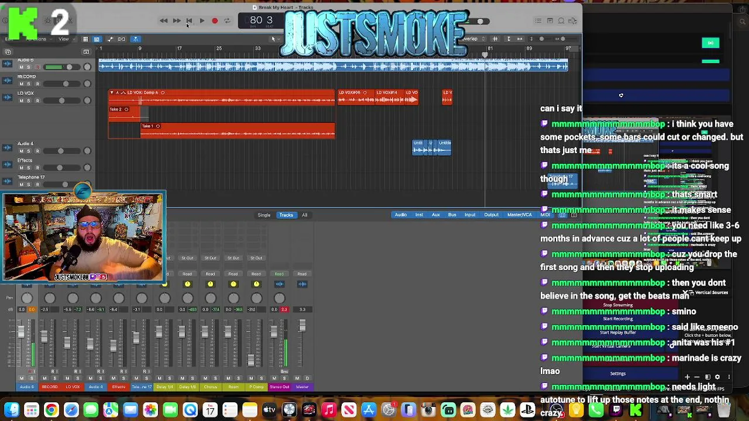749x421 pixels.
Task: Click the Bnc bounce button on Stereo Out
Action: pos(284,371)
